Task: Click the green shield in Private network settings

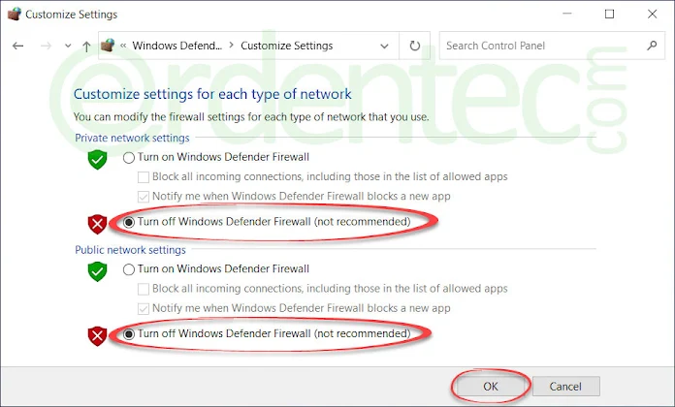Action: pos(97,160)
